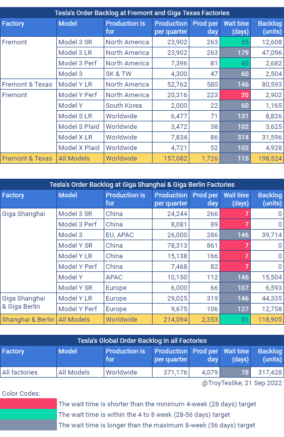Click the Fremont Model Y Perf wait time 20
Screen dimensions: 284x437
point(235,95)
